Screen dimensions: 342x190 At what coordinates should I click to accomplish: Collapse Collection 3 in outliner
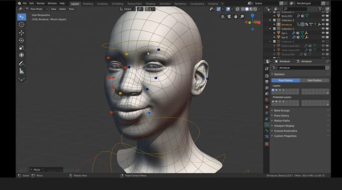[270, 29]
